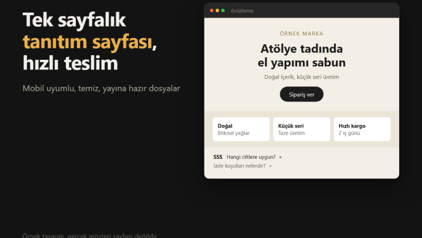422x238 pixels.
Task: Expand the 'Hangi ciltlere uygun?' FAQ question
Action: pyautogui.click(x=254, y=157)
